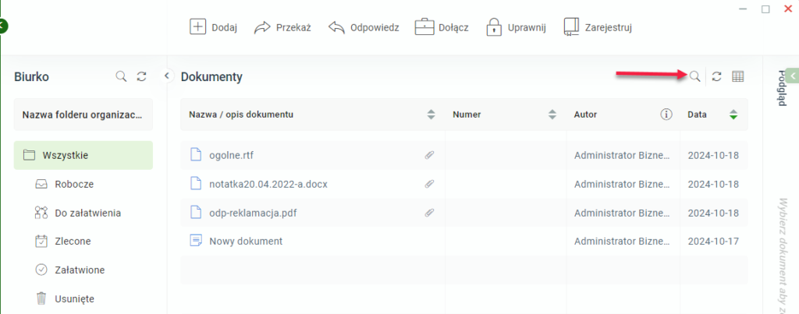799x314 pixels.
Task: Click the Dodaj plus icon
Action: (197, 27)
